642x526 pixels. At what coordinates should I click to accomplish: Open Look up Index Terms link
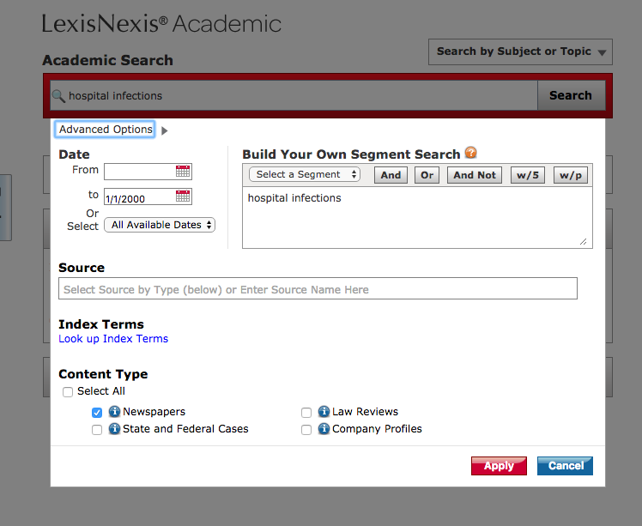(113, 339)
